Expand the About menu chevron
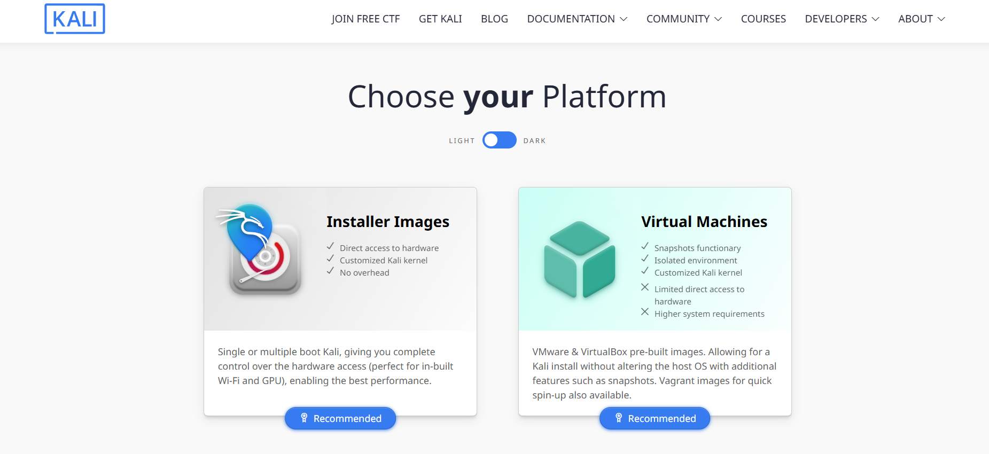Viewport: 989px width, 454px height. pos(941,19)
